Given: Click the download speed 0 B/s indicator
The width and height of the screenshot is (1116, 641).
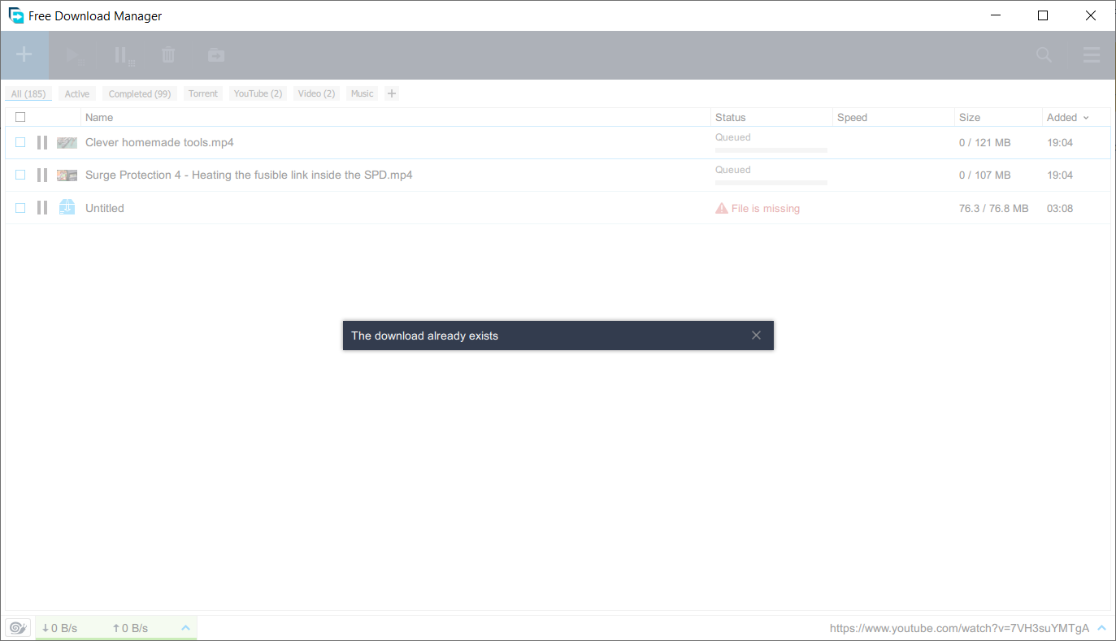Looking at the screenshot, I should [59, 628].
